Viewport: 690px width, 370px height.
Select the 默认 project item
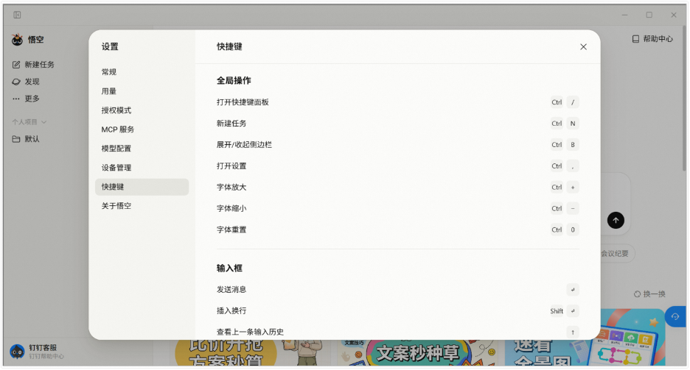click(x=27, y=139)
